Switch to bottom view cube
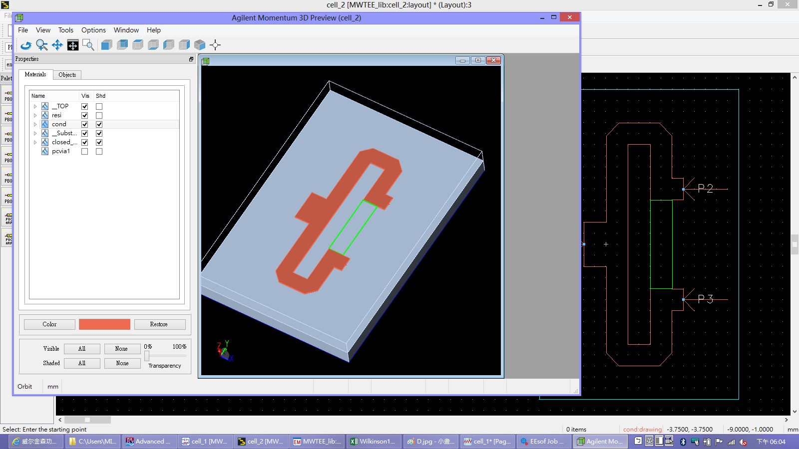The image size is (799, 449). [153, 45]
